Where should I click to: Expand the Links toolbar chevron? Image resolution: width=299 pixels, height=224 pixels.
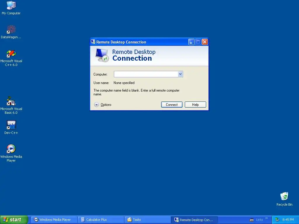(x=266, y=218)
